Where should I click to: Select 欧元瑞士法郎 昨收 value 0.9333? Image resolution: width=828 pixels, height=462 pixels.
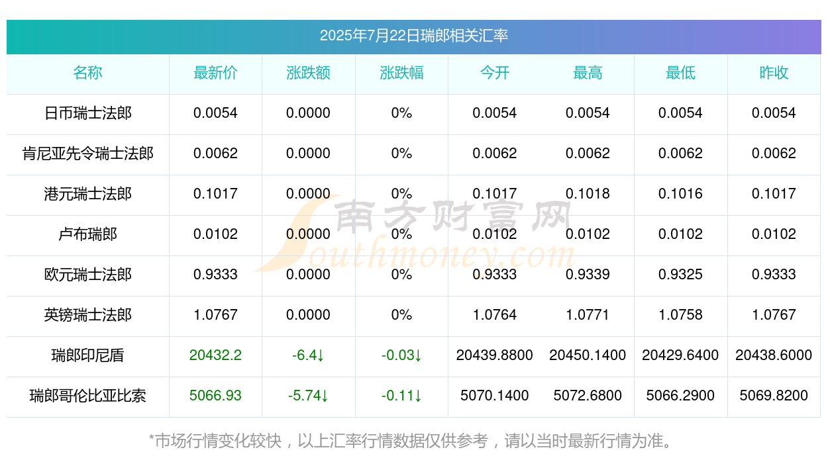(774, 275)
